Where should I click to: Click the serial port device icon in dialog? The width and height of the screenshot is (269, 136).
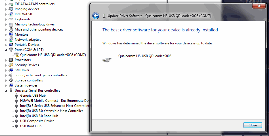tap(107, 60)
